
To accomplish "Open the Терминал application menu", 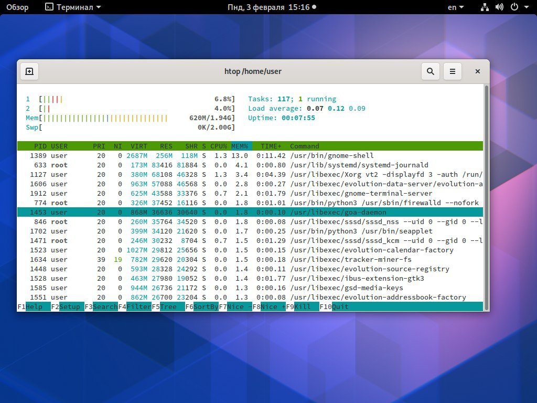I will [73, 7].
